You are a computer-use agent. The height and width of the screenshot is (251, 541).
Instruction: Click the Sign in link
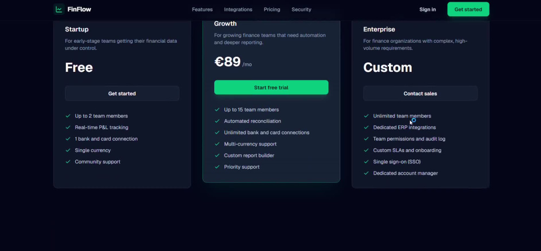pyautogui.click(x=427, y=10)
